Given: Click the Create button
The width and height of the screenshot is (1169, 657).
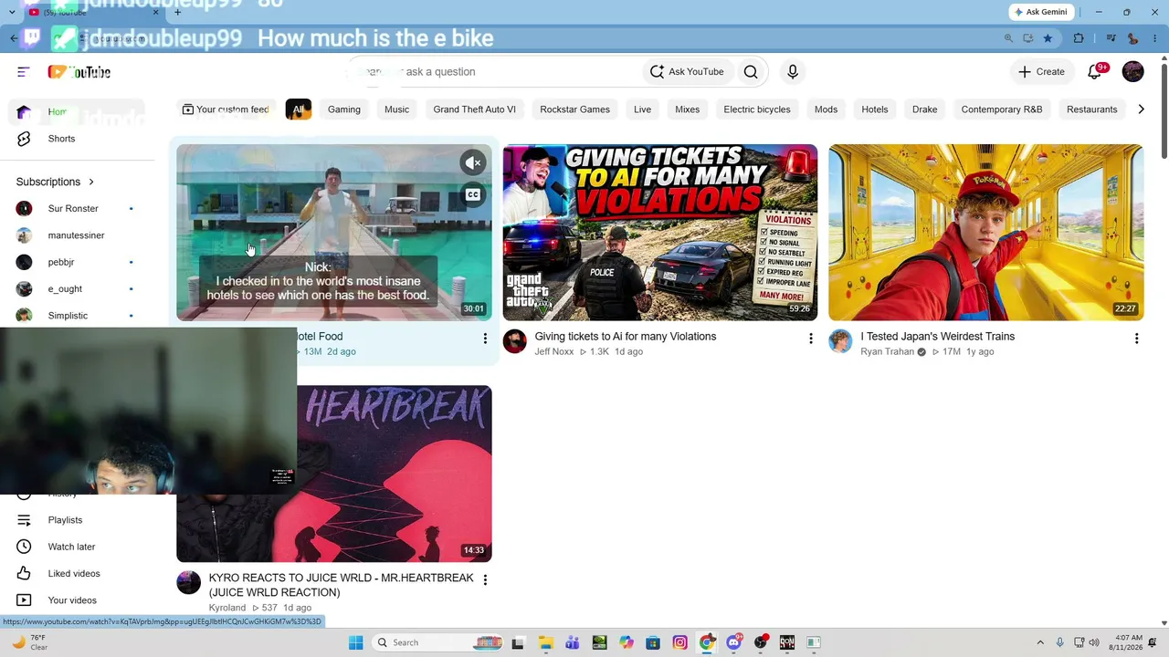Looking at the screenshot, I should click(x=1041, y=72).
